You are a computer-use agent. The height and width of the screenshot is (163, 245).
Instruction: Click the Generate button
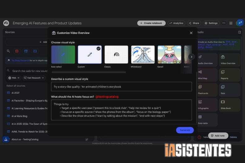point(185,130)
